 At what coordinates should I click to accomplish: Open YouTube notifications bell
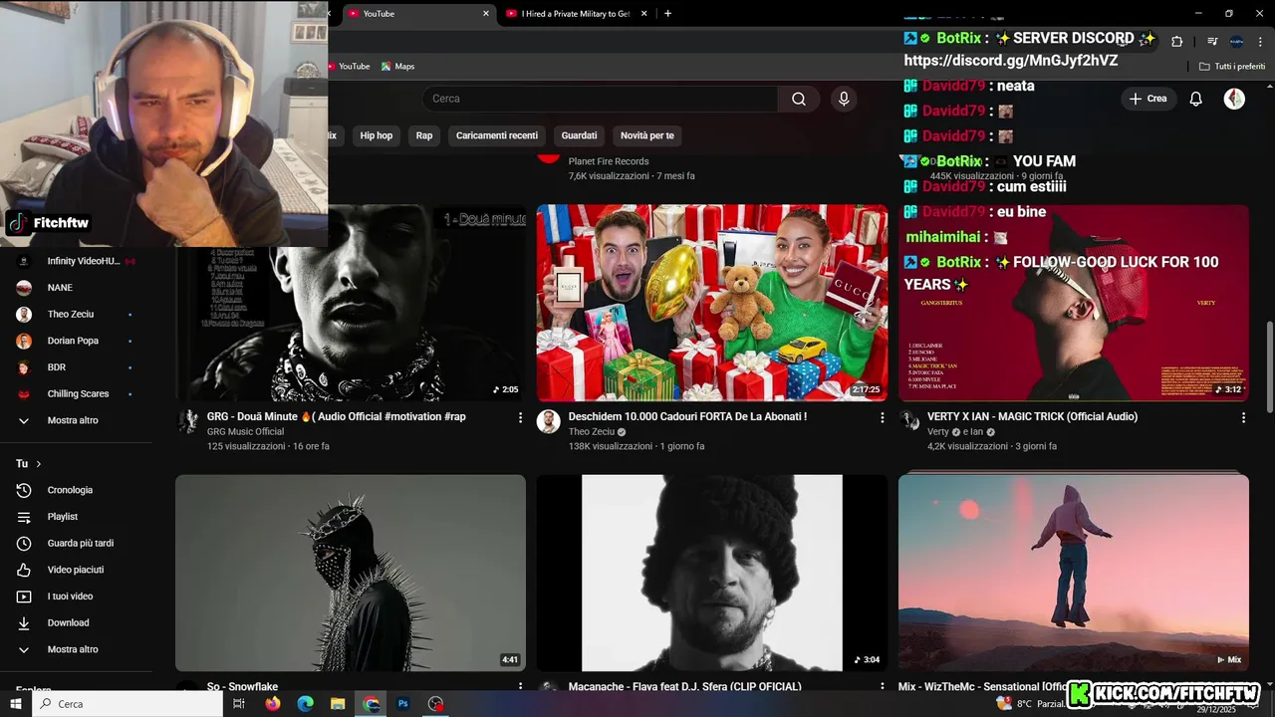(1196, 99)
